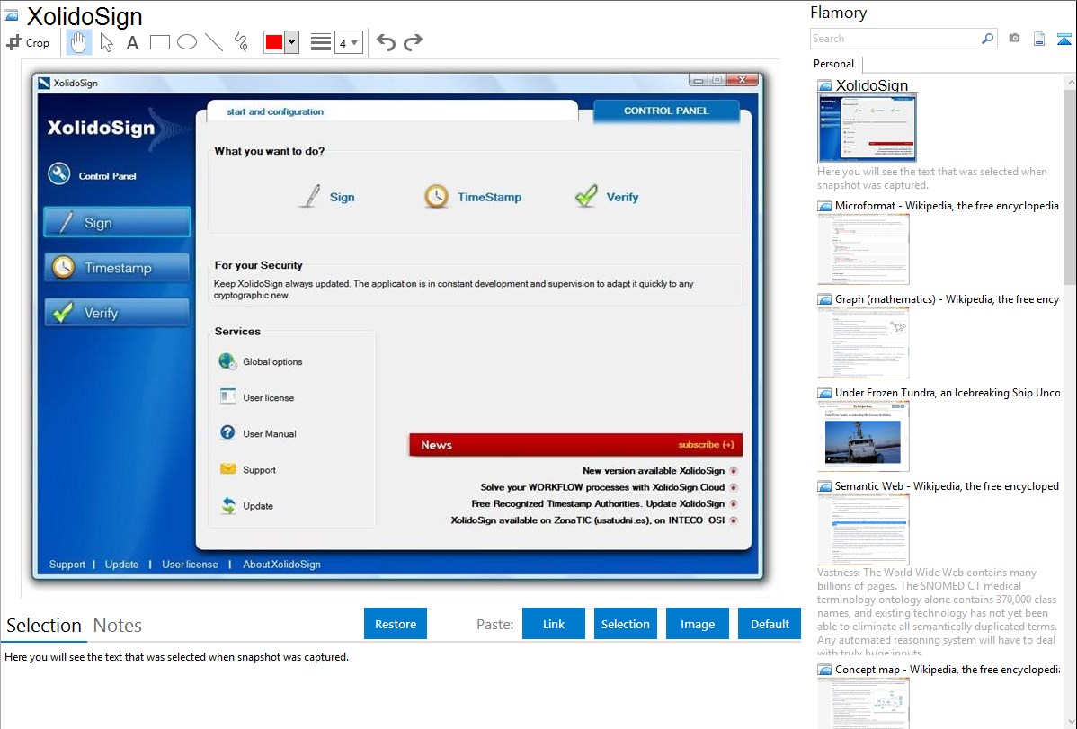1077x729 pixels.
Task: Open the Semantic Web snapshot thumbnail
Action: [863, 529]
